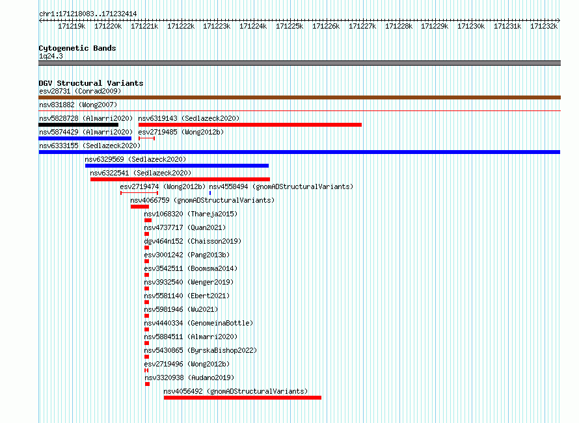Select the esv2719485 red bracket glyph
The width and height of the screenshot is (579, 423).
[x=146, y=138]
